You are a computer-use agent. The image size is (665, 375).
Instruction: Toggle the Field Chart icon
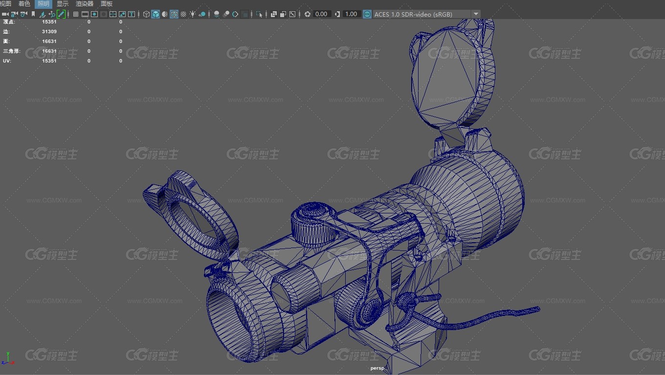click(113, 14)
